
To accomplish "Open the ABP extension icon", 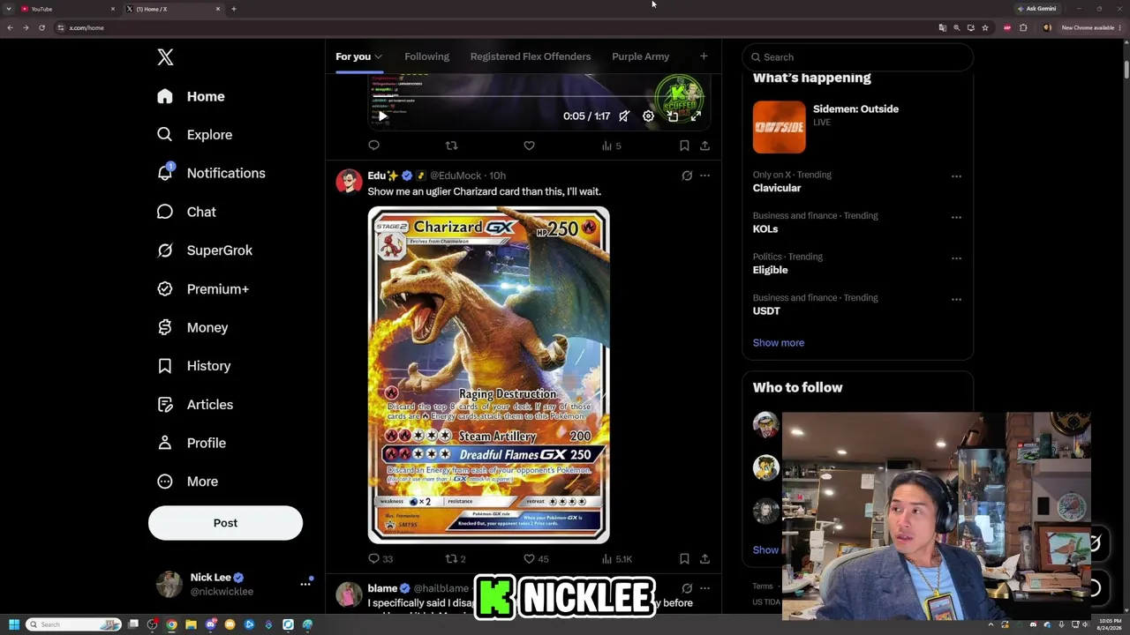I will pyautogui.click(x=1007, y=27).
